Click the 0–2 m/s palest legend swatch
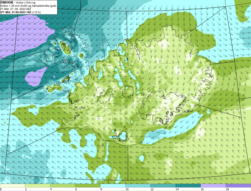This screenshot has width=251, height=191. point(13,185)
